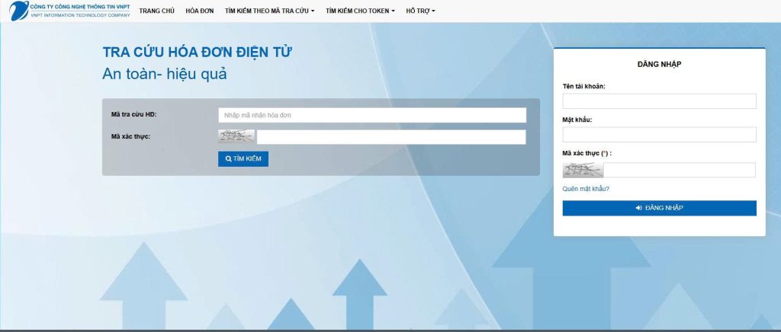Open the Trang chủ menu item
This screenshot has height=332, width=781.
click(x=157, y=11)
